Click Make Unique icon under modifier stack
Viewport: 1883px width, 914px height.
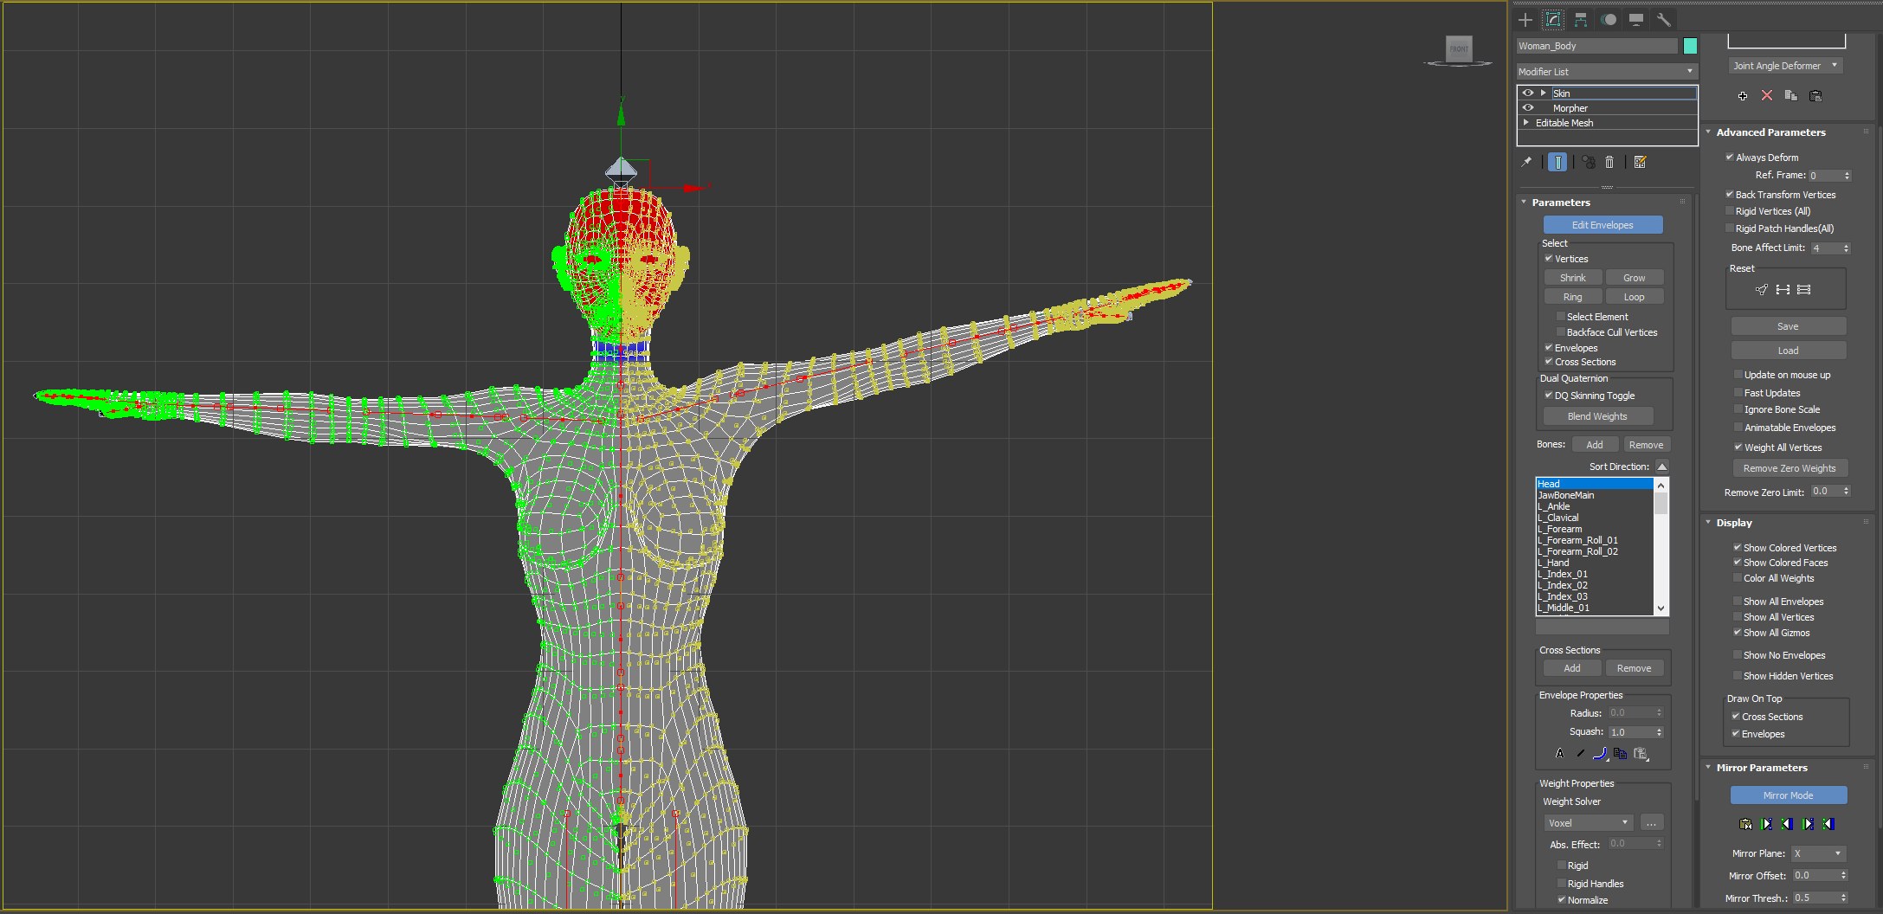coord(1589,162)
